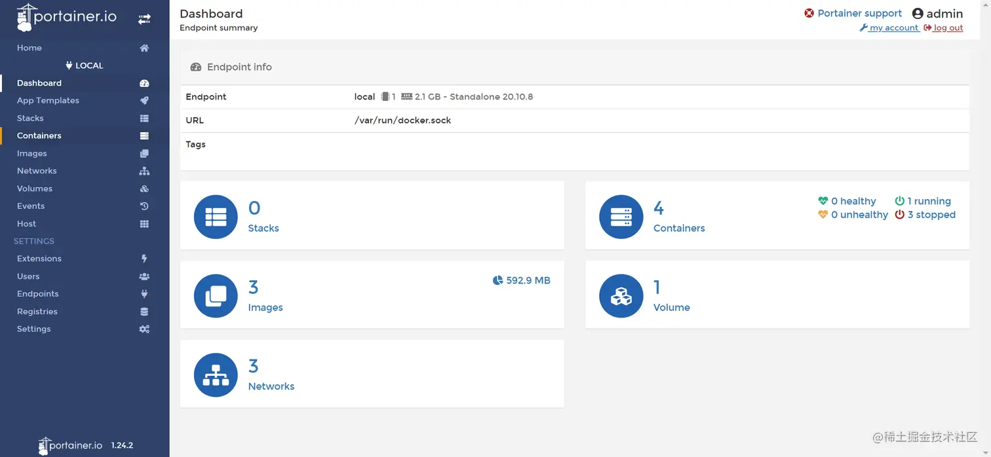Click the Endpoint info panel heading
Screen dimensions: 991x457
239,67
